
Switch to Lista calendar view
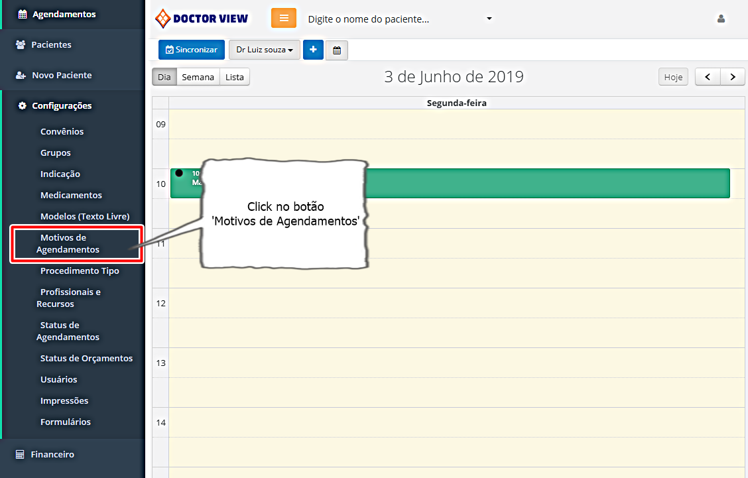(x=235, y=77)
